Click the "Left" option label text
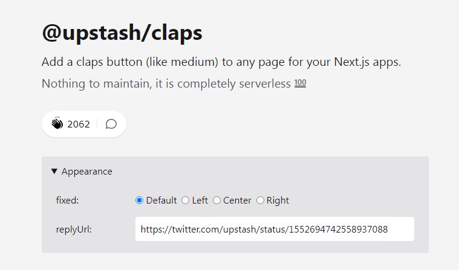 pos(200,201)
